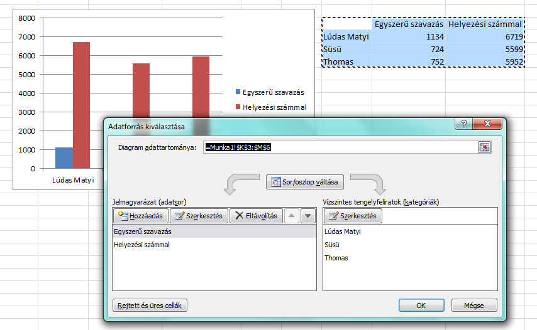Add a new series with Hozzáadás

coord(141,216)
